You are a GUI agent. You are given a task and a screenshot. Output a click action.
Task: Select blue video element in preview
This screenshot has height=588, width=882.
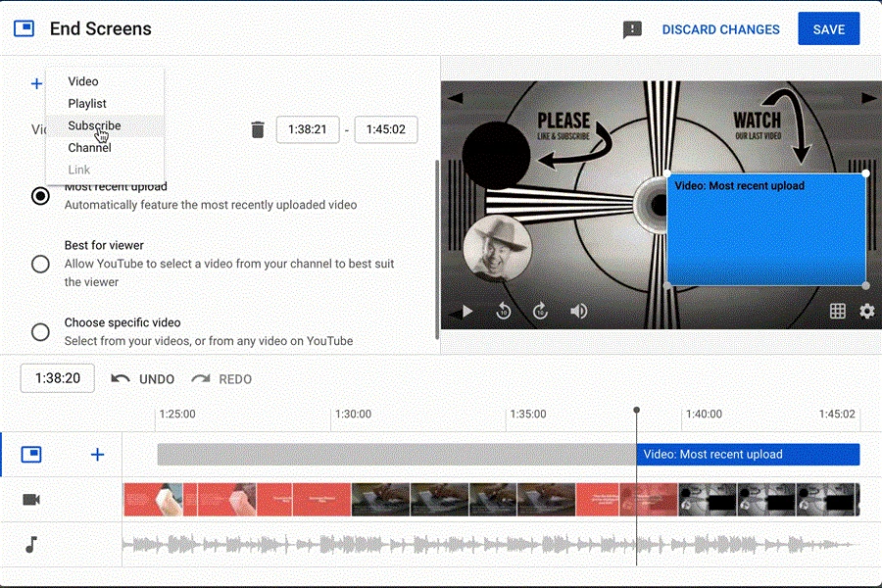[766, 229]
